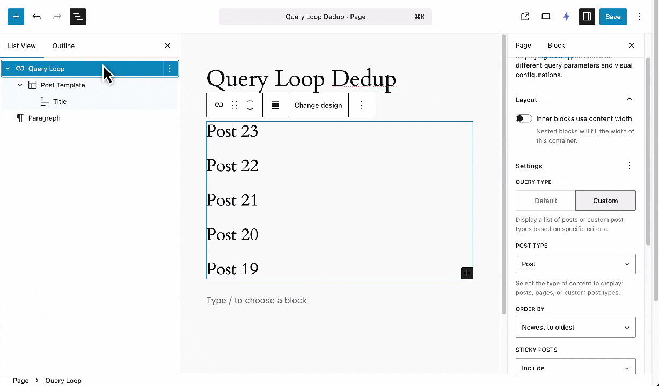Open the Settings panel options menu
The image size is (659, 386).
click(x=629, y=166)
